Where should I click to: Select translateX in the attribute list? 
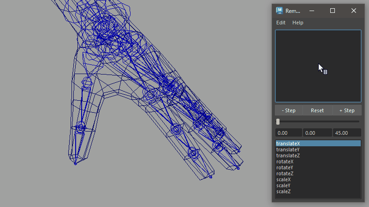point(288,144)
